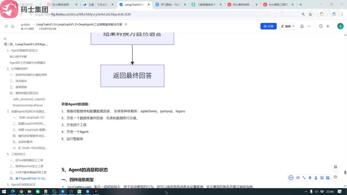
Task: Click the input method 中 icon in floating bar
Action: [298, 178]
